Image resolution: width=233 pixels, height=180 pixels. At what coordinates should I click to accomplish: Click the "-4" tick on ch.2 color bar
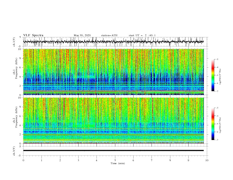pyautogui.click(x=217, y=116)
